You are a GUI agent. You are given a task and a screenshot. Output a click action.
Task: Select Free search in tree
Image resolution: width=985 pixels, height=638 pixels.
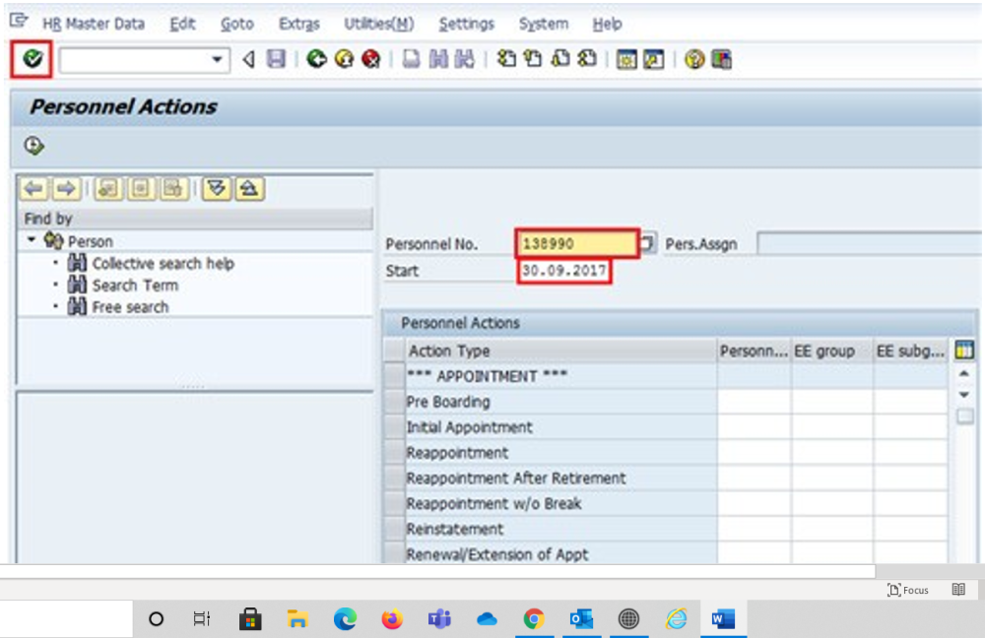pos(130,307)
